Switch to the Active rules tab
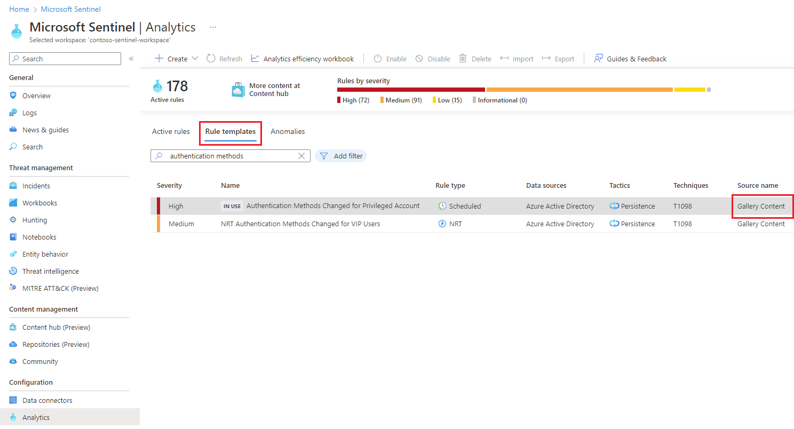The image size is (794, 429). (x=171, y=131)
